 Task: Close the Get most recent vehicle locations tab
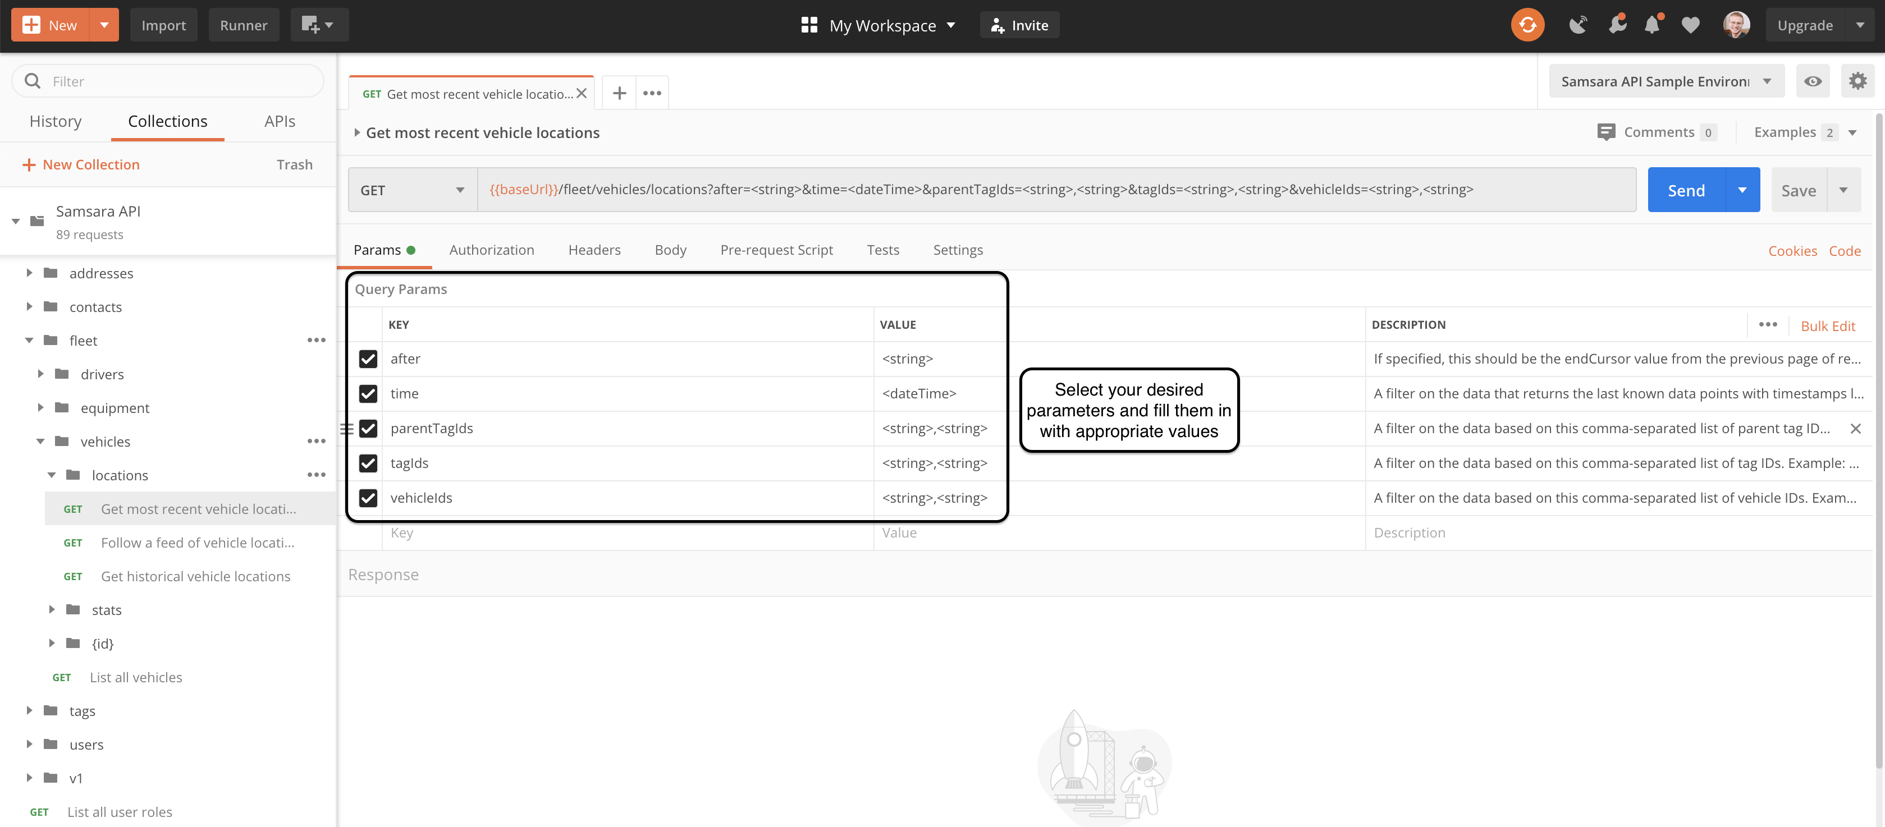click(x=582, y=94)
